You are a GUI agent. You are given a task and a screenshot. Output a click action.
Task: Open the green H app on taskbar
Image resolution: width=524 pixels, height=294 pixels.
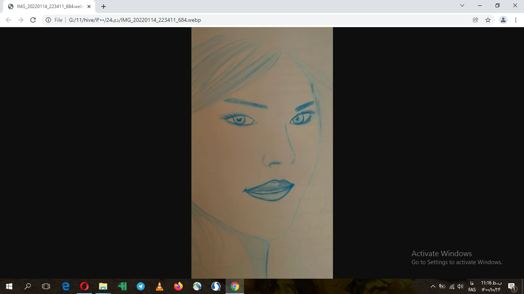tap(122, 286)
